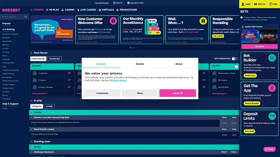The image size is (280, 157).
Task: Collapse the Nepal Premier League group
Action: pyautogui.click(x=31, y=129)
